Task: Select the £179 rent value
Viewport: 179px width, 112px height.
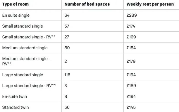Action: point(131,61)
